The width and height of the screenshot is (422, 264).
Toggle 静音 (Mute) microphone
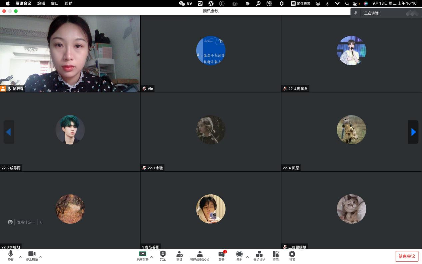11,254
